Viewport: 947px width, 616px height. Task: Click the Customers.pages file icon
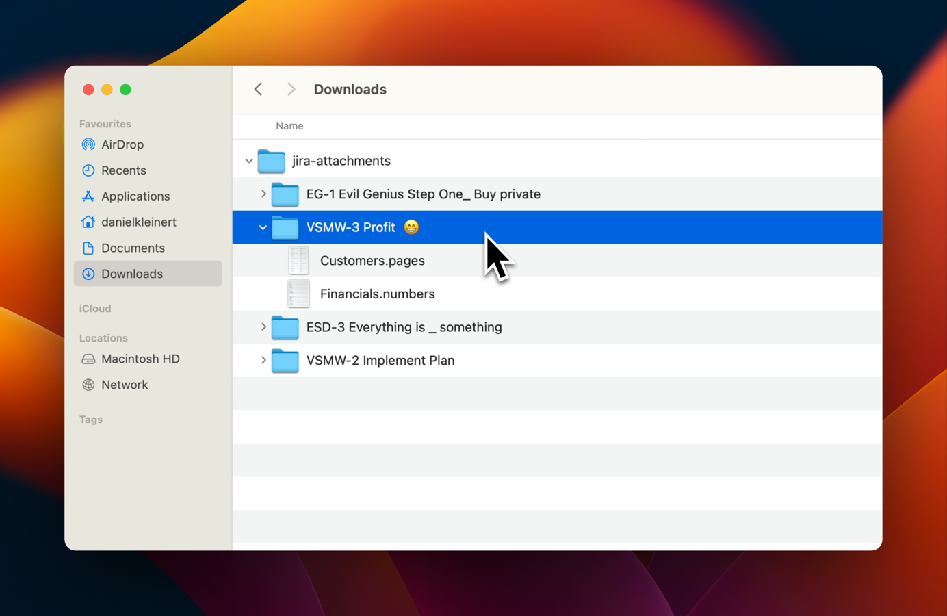click(299, 261)
